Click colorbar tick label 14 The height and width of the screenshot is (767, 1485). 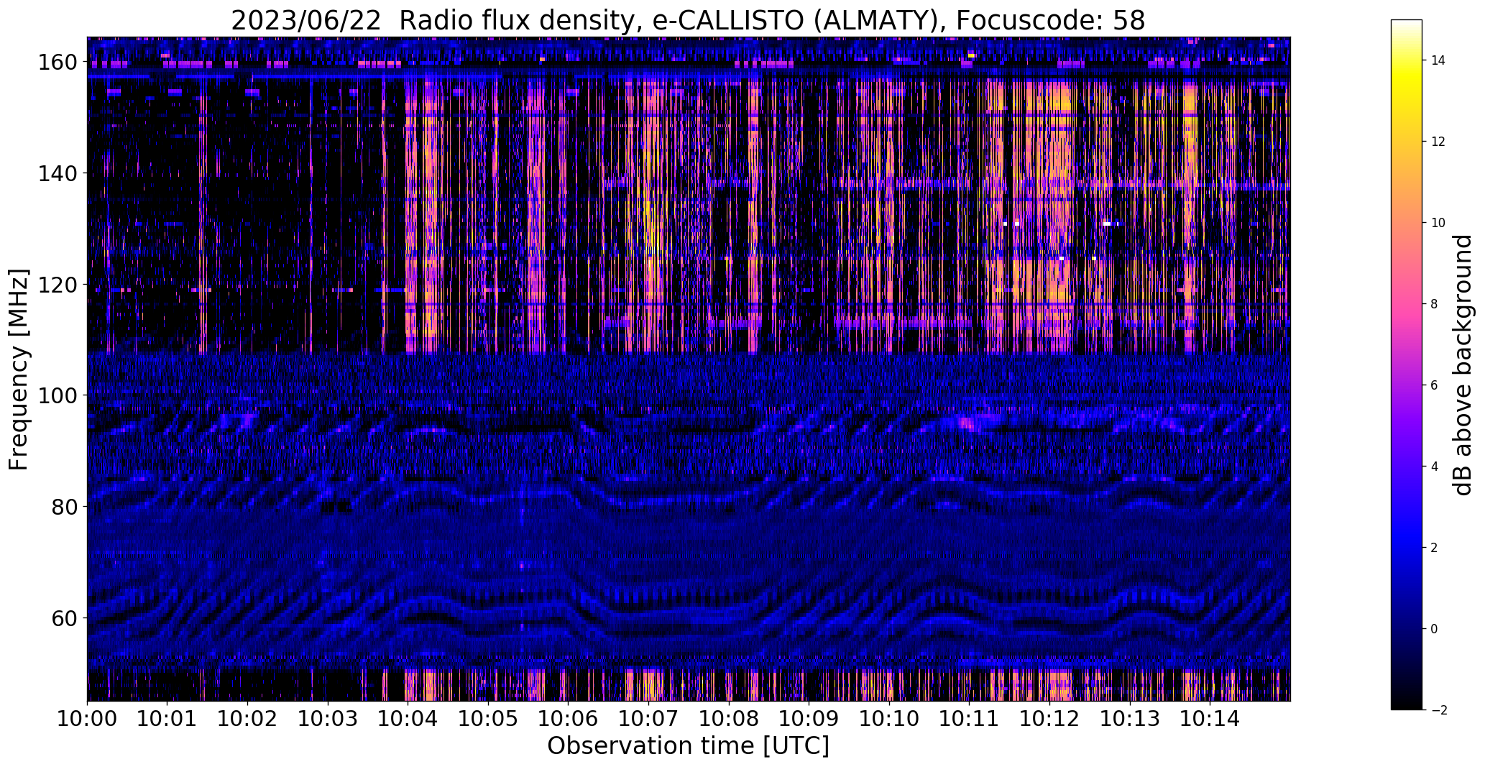(x=1438, y=60)
